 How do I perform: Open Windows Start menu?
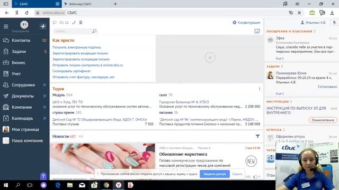(6, 185)
